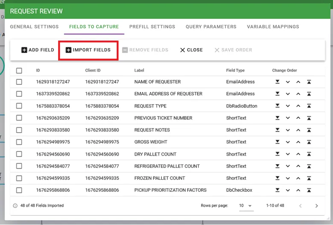Click the Import Fields button

pyautogui.click(x=88, y=50)
